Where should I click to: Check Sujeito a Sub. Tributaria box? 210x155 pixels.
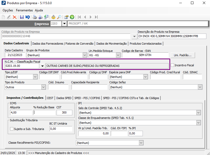point(12,129)
